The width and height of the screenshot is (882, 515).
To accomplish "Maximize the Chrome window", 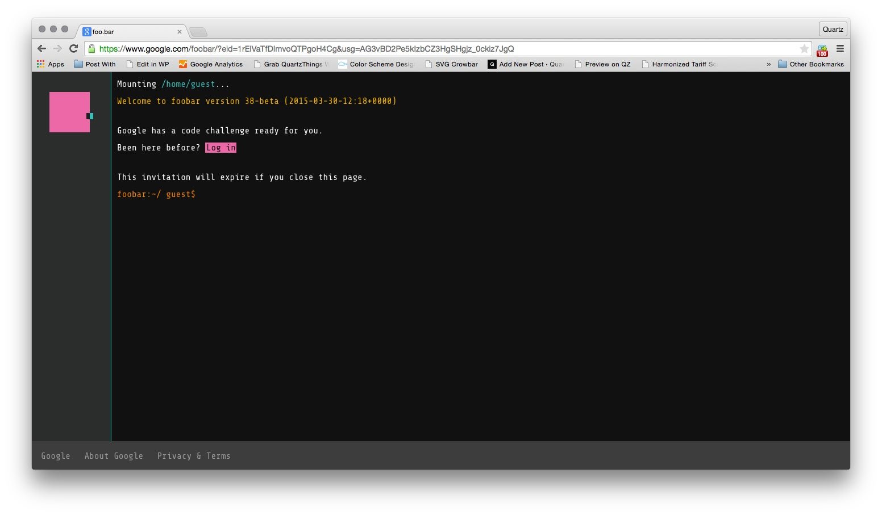I will [x=65, y=29].
